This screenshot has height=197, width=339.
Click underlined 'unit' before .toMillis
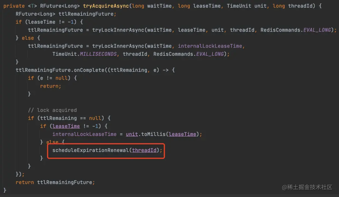tap(132, 134)
